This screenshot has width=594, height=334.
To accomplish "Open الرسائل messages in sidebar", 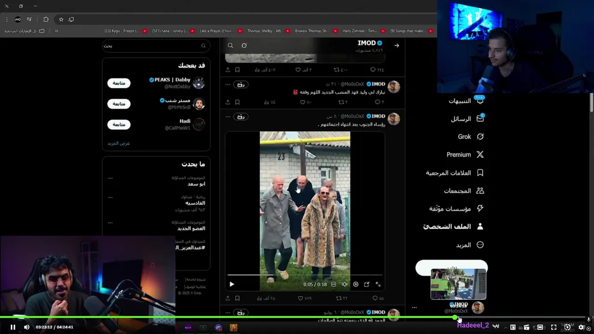I will pyautogui.click(x=467, y=119).
